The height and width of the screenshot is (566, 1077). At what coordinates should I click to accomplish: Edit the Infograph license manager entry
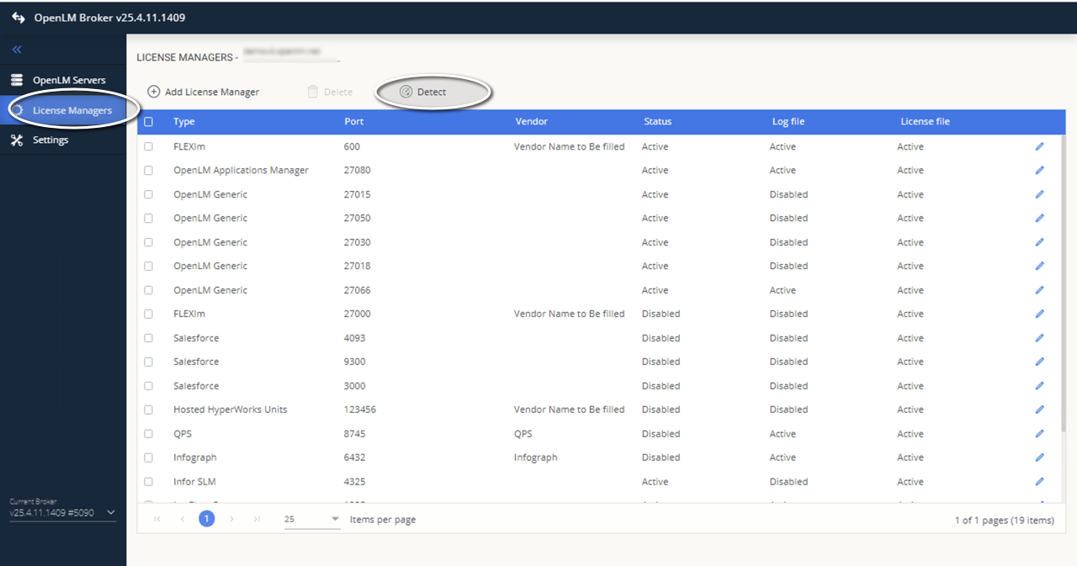pos(1038,458)
